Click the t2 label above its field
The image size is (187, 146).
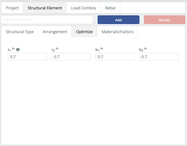(55, 49)
